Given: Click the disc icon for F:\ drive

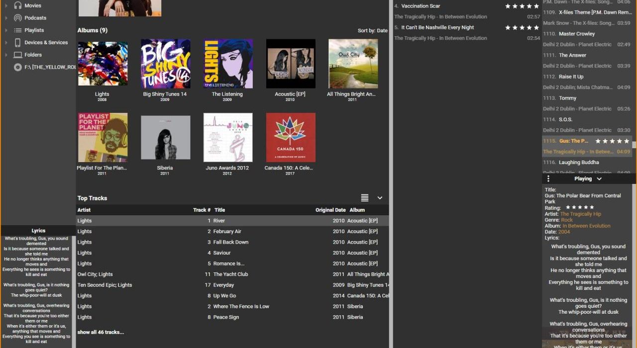Looking at the screenshot, I should (18, 67).
